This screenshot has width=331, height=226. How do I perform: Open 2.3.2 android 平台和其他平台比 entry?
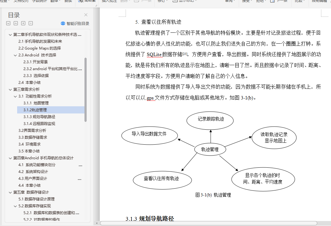click(x=52, y=69)
